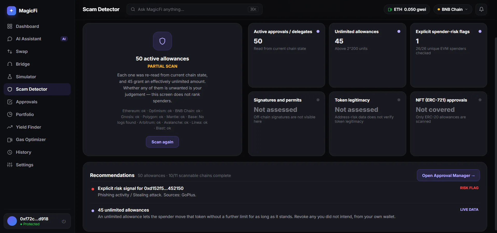Open the 0xf72c...d918 wallet account card

point(37,221)
